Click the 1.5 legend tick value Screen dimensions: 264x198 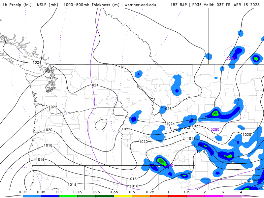click(186, 192)
